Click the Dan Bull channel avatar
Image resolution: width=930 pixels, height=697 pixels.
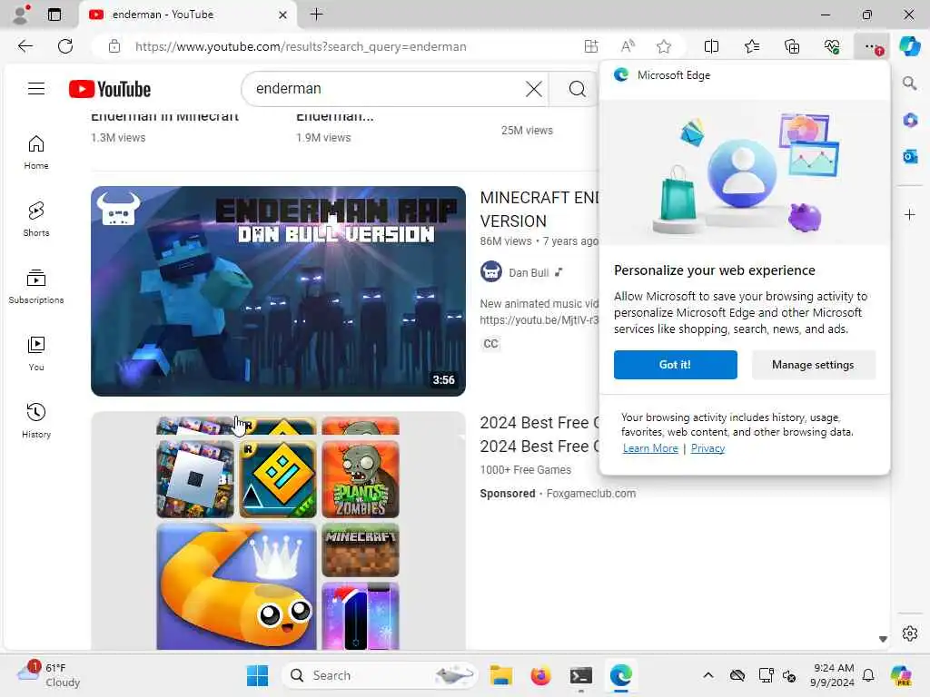490,272
